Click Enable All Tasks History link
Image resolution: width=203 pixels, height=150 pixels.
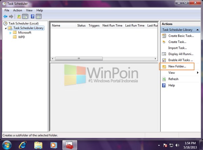pos(181,60)
